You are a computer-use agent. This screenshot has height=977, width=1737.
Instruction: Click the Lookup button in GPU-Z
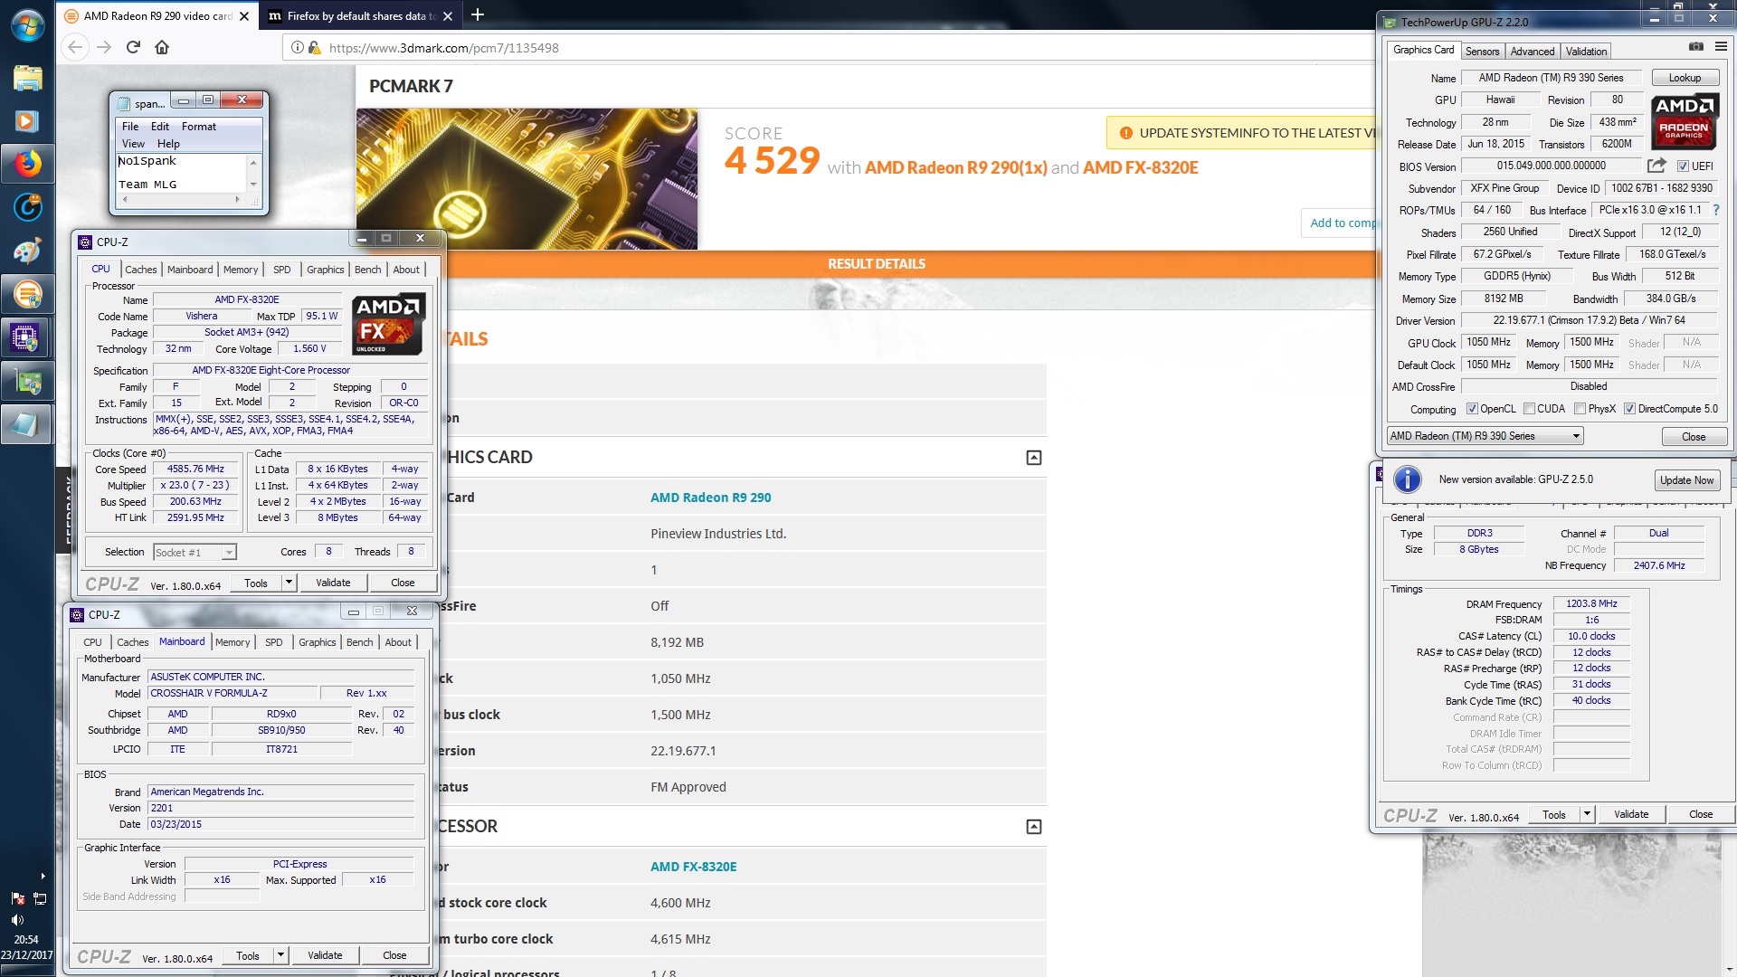tap(1685, 78)
